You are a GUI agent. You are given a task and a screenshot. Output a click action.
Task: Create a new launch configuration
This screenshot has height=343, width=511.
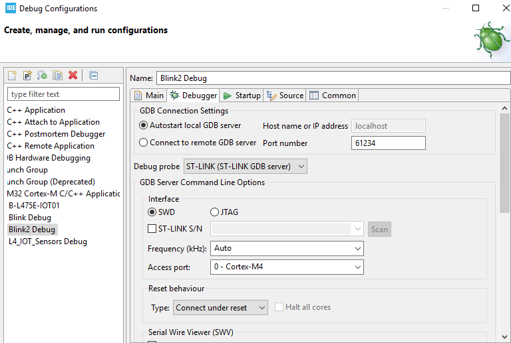pyautogui.click(x=12, y=76)
